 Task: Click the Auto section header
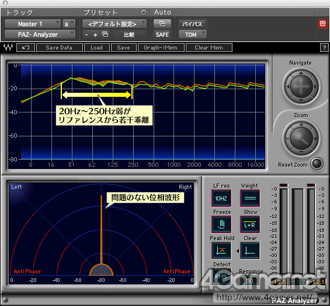(x=162, y=12)
